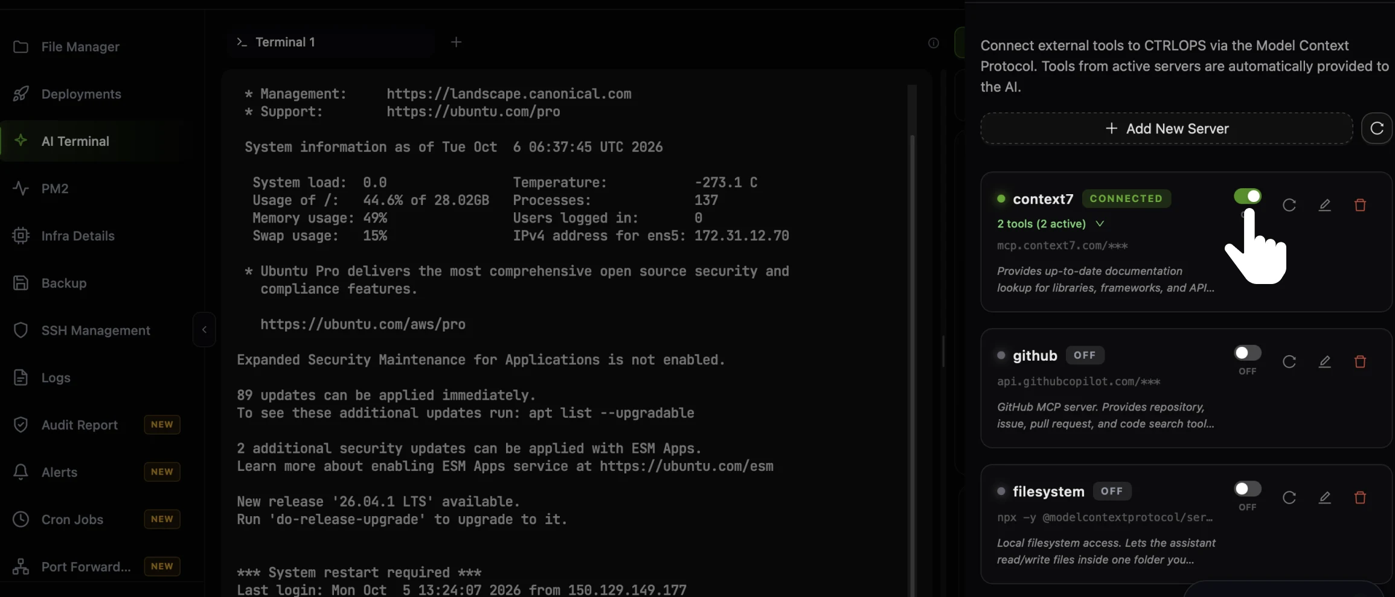Disable the context7 server toggle
This screenshot has width=1395, height=597.
click(1248, 196)
